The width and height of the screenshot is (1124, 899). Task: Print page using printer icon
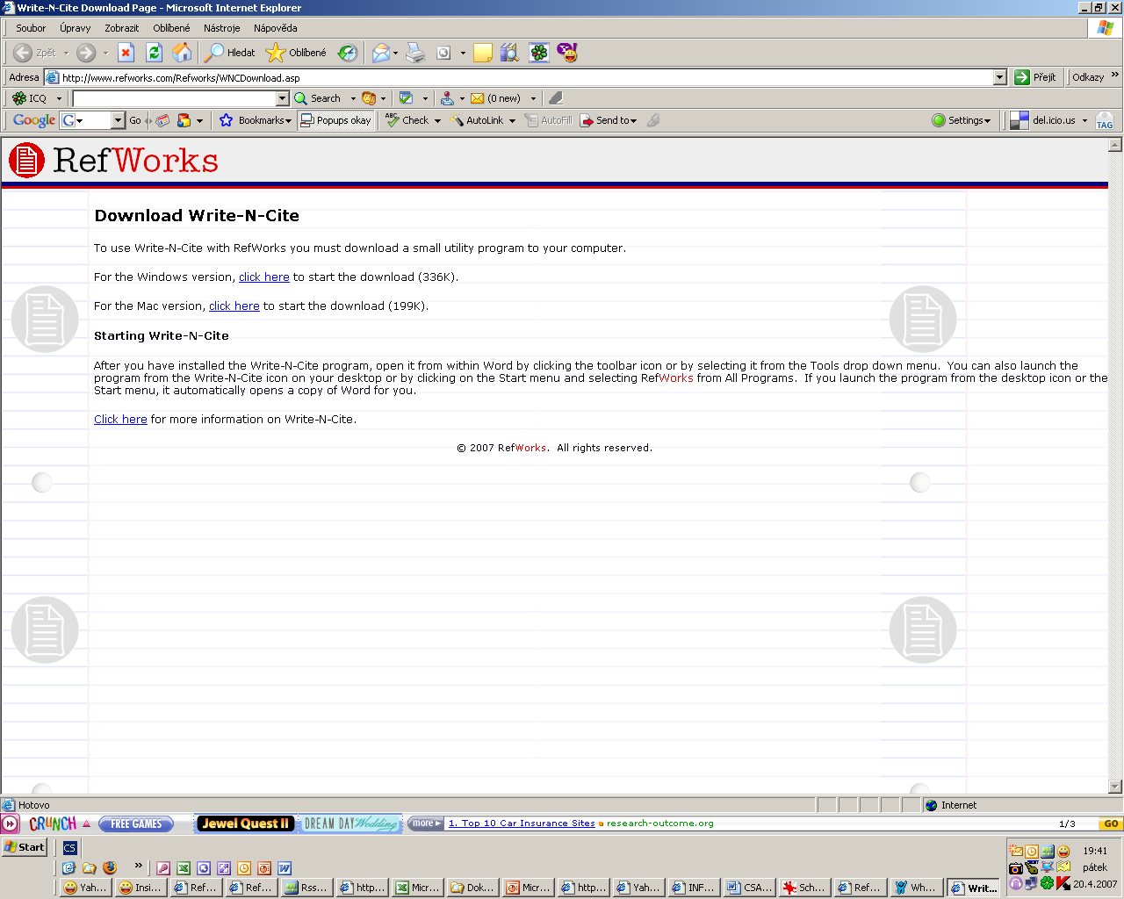click(415, 53)
